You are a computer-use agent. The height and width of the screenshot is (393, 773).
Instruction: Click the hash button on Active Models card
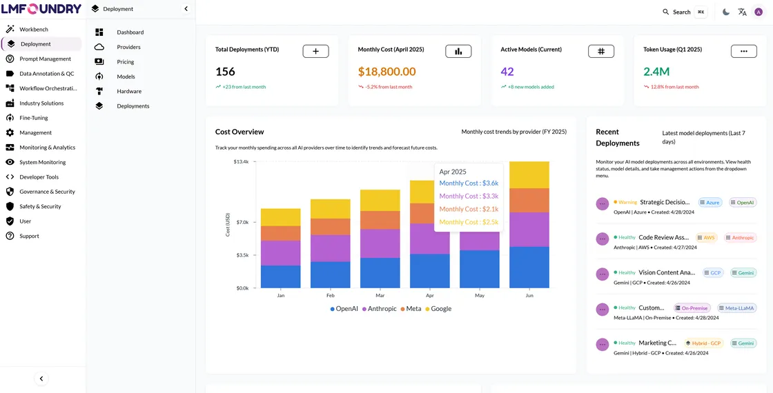601,51
